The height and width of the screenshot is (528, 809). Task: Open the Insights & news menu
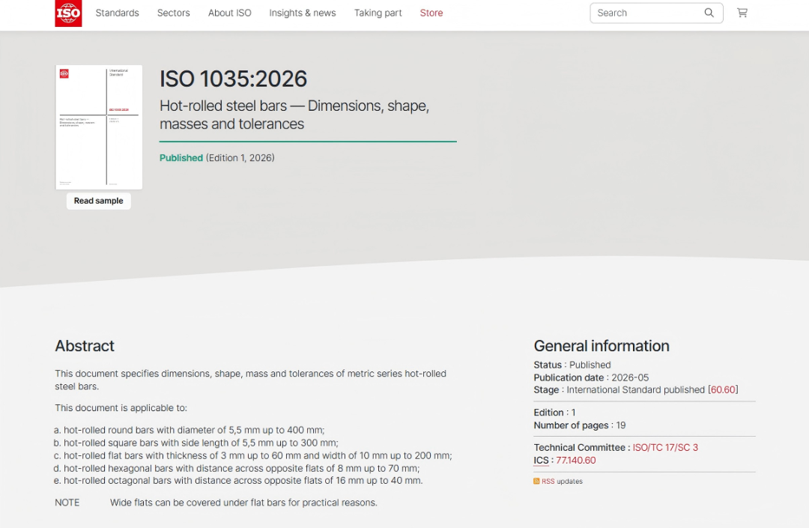[x=303, y=13]
